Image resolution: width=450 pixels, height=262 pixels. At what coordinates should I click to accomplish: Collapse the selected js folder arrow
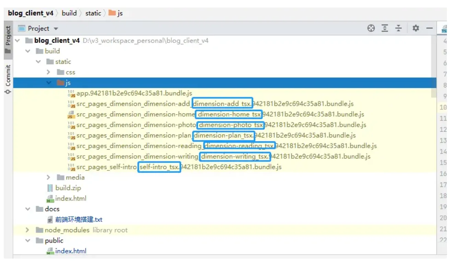(x=49, y=83)
